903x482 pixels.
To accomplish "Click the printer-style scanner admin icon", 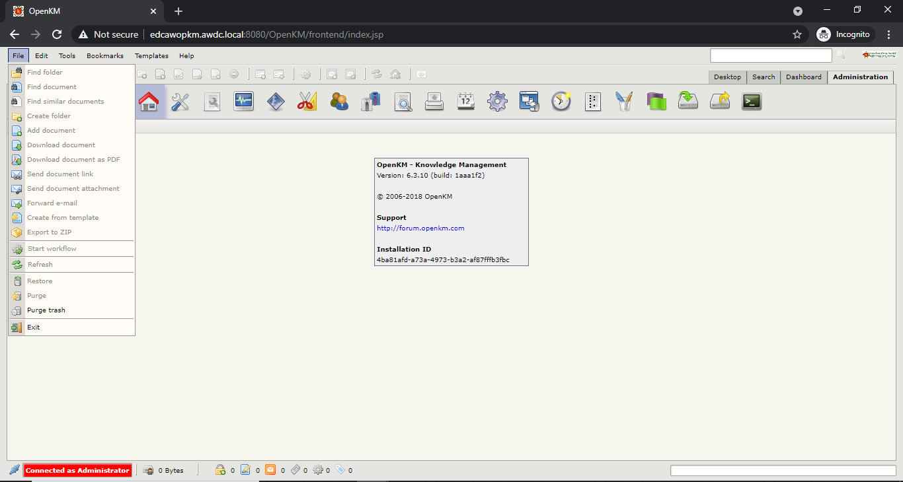I will (434, 101).
